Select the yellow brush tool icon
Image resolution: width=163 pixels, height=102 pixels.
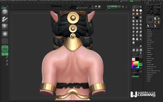point(159,22)
